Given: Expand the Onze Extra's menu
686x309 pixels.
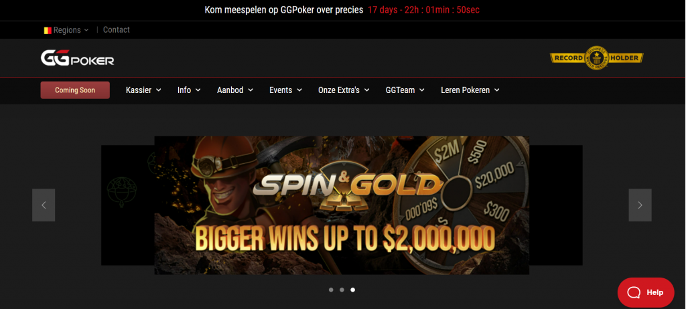Looking at the screenshot, I should tap(344, 90).
